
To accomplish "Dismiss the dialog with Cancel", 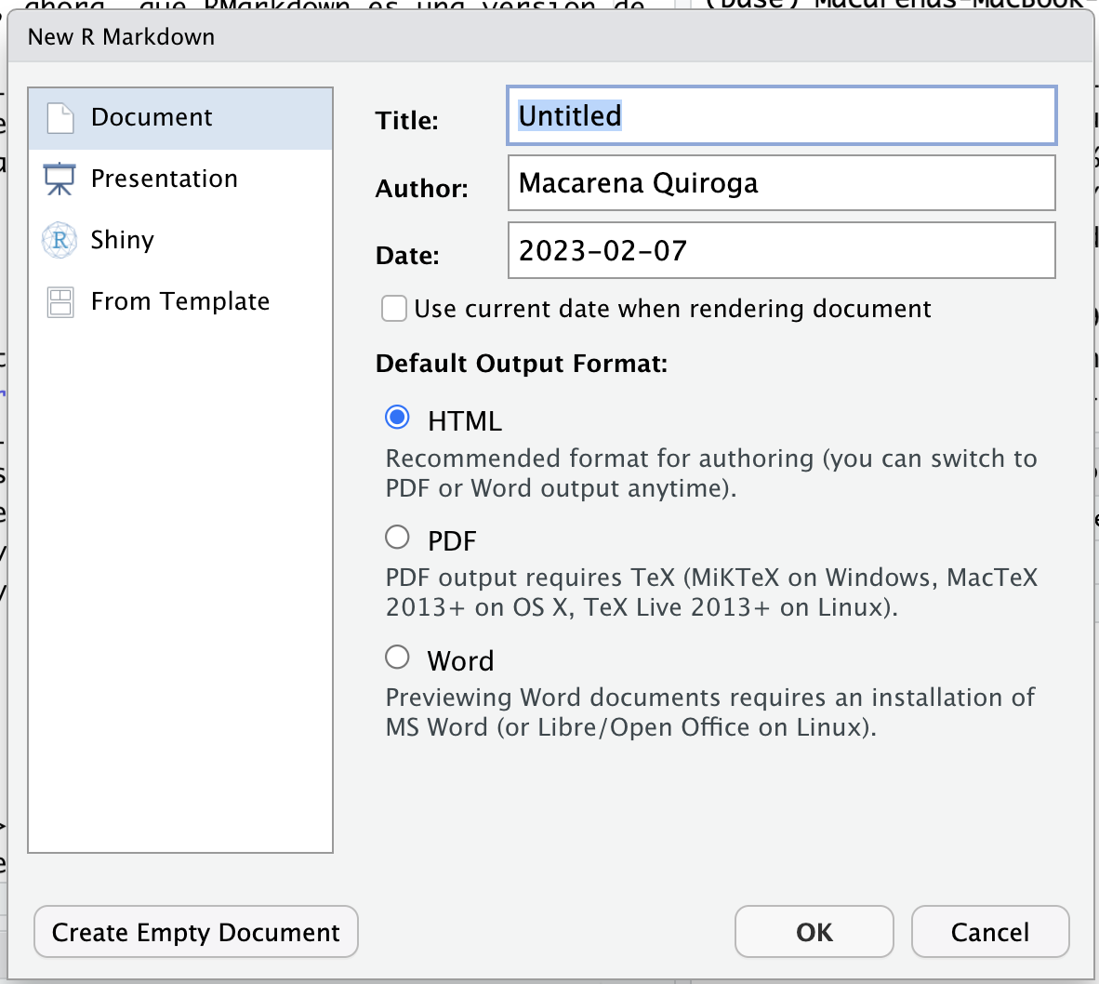I will (989, 932).
